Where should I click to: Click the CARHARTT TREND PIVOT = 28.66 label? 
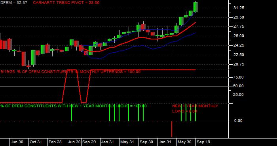coord(66,3)
